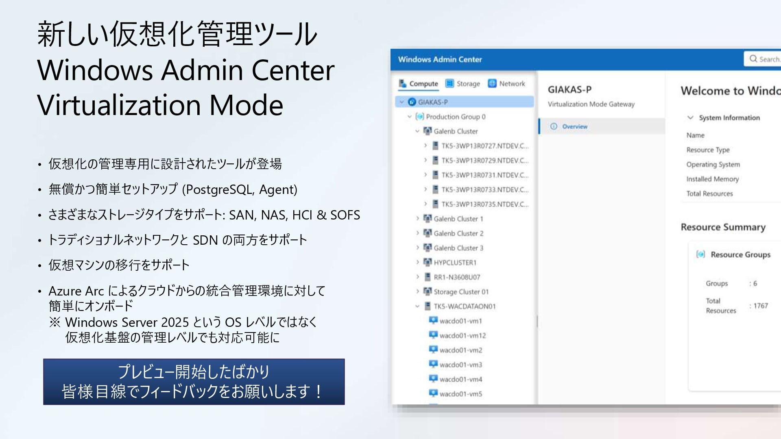This screenshot has width=781, height=439.
Task: Click the Resource Groups icon
Action: pos(700,254)
